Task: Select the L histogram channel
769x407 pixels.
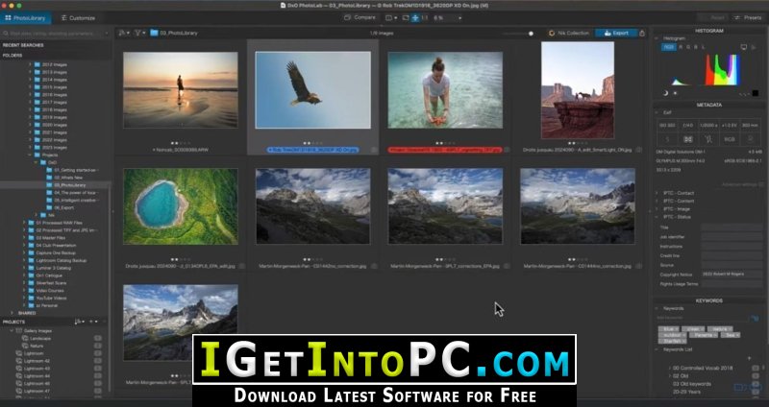Action: (703, 47)
